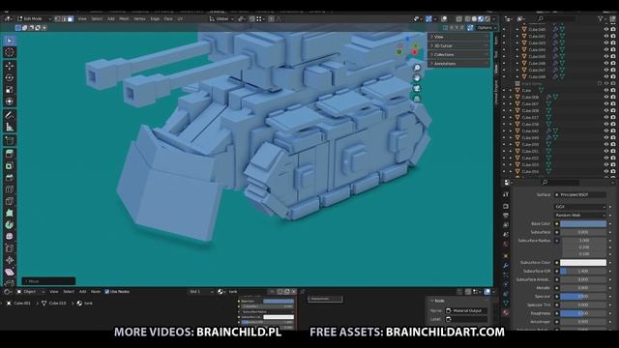Open the GGX distribution dropdown
This screenshot has width=619, height=348.
click(580, 207)
